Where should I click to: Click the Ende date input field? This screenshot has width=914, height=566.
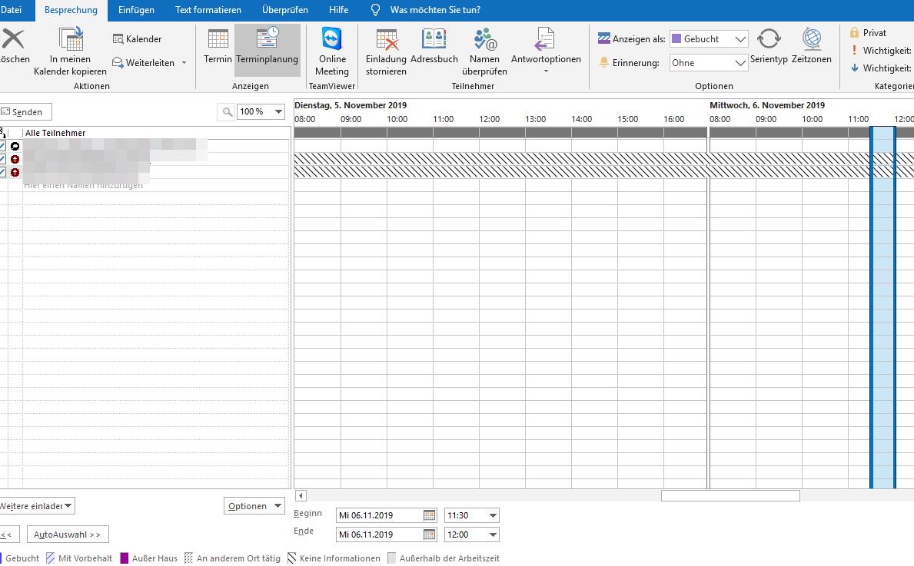coord(379,535)
